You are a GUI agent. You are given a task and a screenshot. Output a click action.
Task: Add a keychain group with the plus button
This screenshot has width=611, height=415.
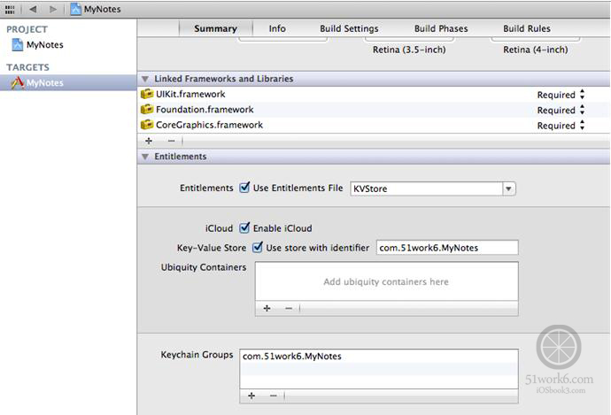(251, 396)
